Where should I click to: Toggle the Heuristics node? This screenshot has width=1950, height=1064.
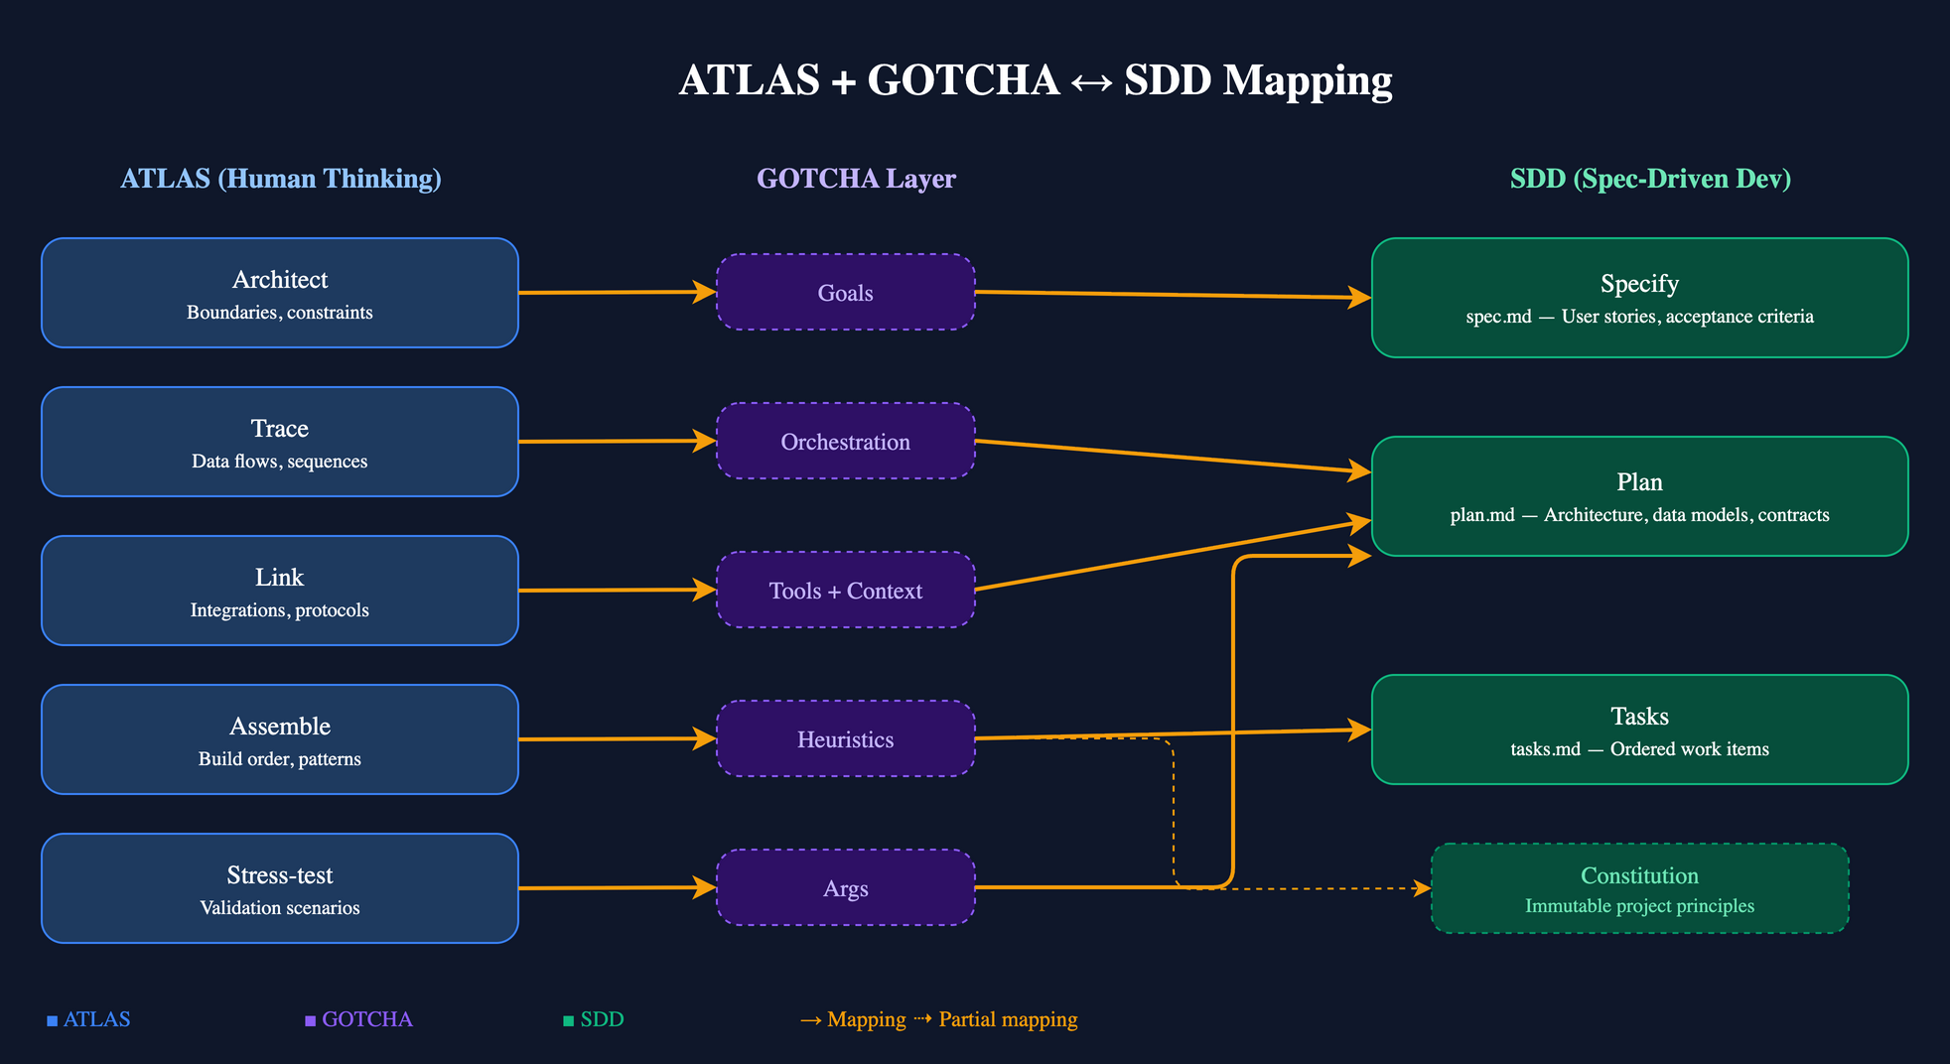click(x=845, y=739)
